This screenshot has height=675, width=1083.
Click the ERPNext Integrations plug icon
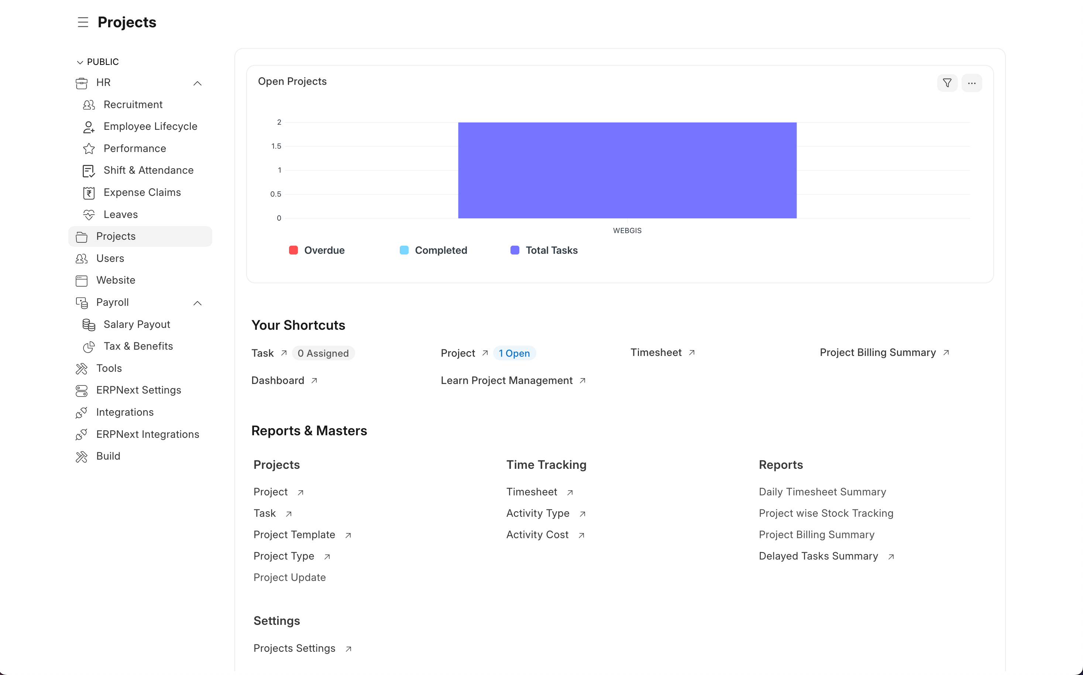(82, 435)
